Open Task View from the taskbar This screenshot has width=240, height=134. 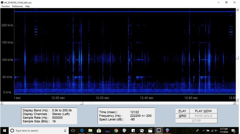(73, 131)
